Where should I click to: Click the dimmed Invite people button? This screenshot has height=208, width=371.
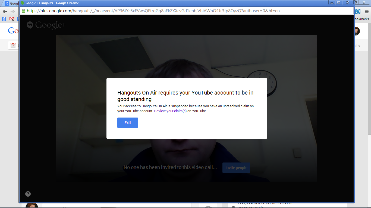(x=236, y=168)
